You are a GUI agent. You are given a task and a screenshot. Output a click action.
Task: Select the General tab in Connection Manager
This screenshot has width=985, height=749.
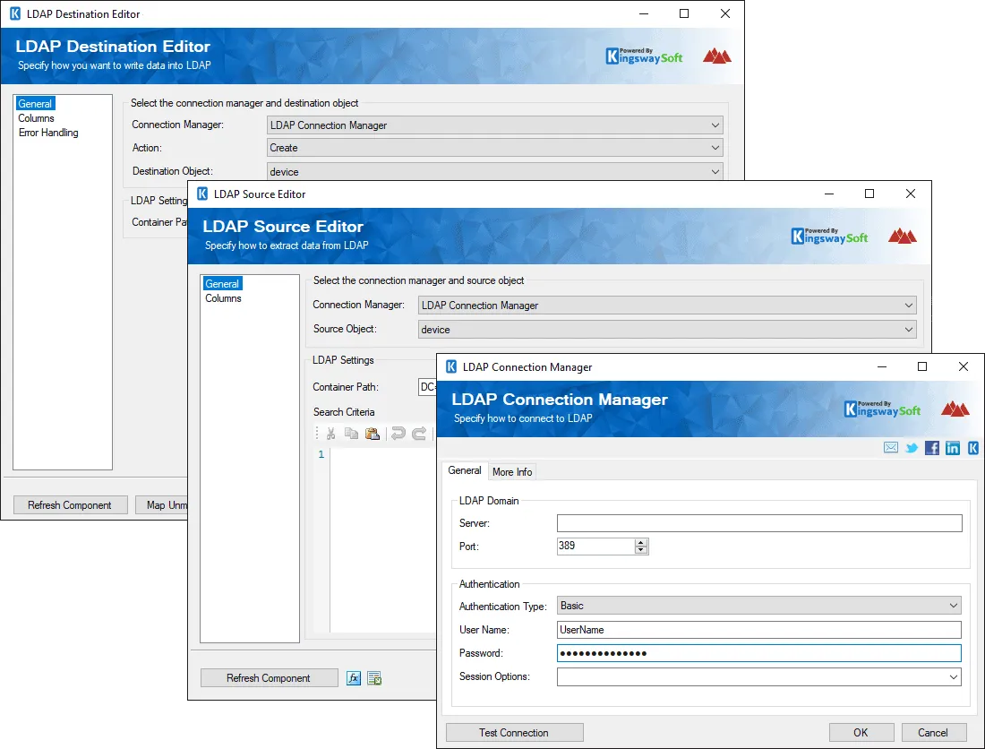click(x=465, y=470)
